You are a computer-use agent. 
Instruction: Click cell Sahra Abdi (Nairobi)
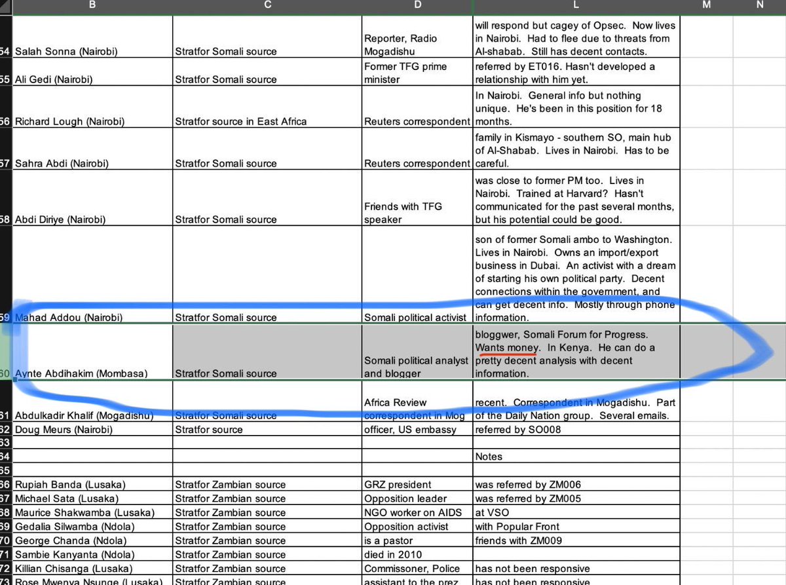click(92, 149)
